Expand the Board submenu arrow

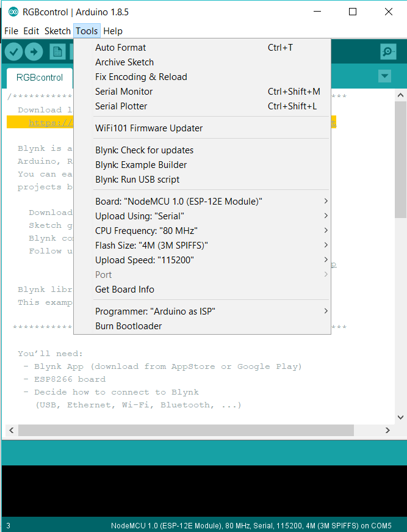[326, 201]
